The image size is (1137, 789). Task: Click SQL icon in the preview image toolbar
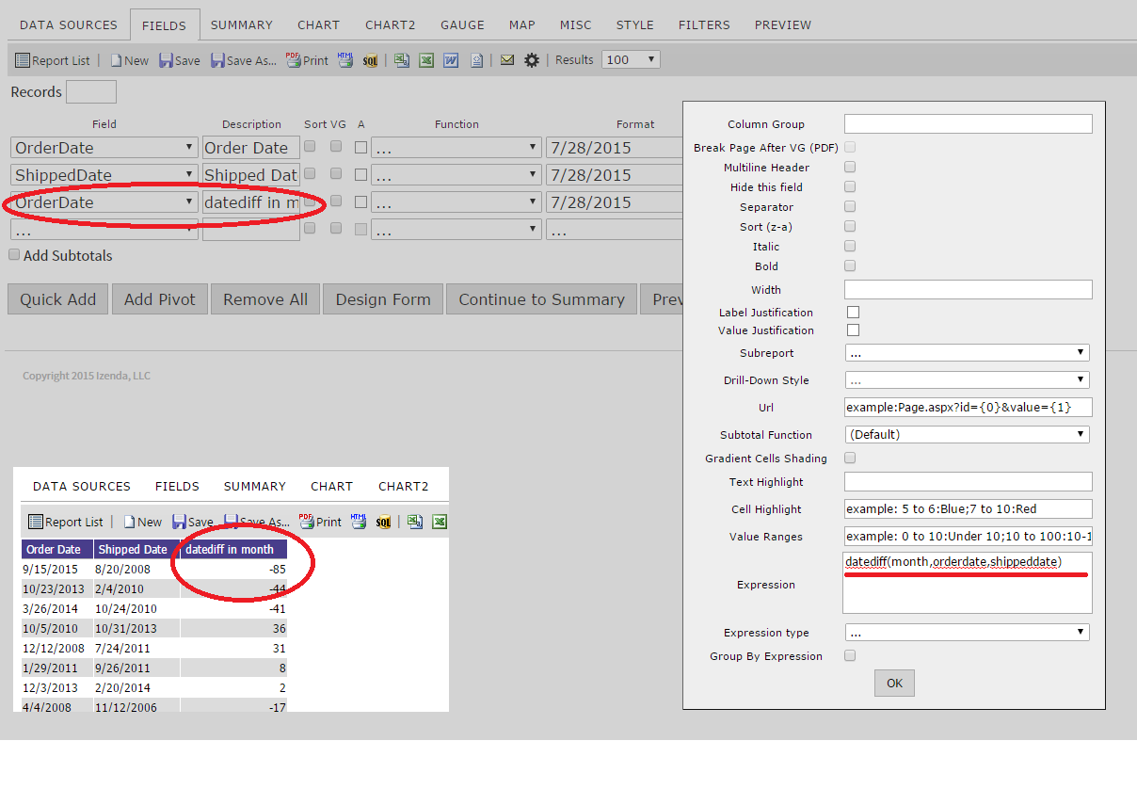pos(383,522)
